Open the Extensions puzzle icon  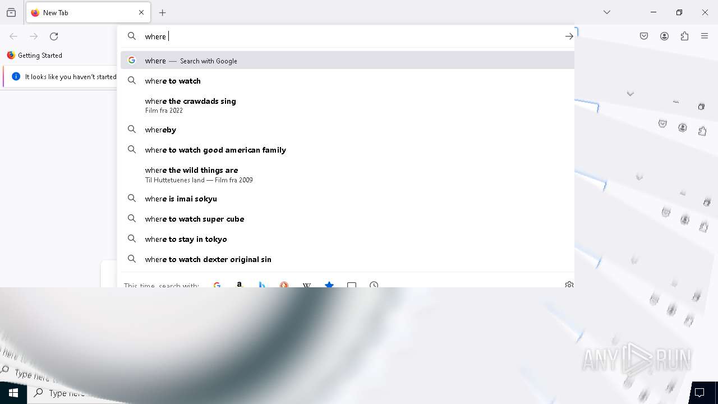click(x=684, y=36)
